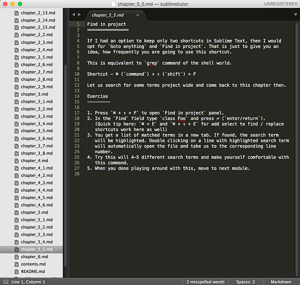Click the misspelled word grep on line 8

tap(151, 63)
